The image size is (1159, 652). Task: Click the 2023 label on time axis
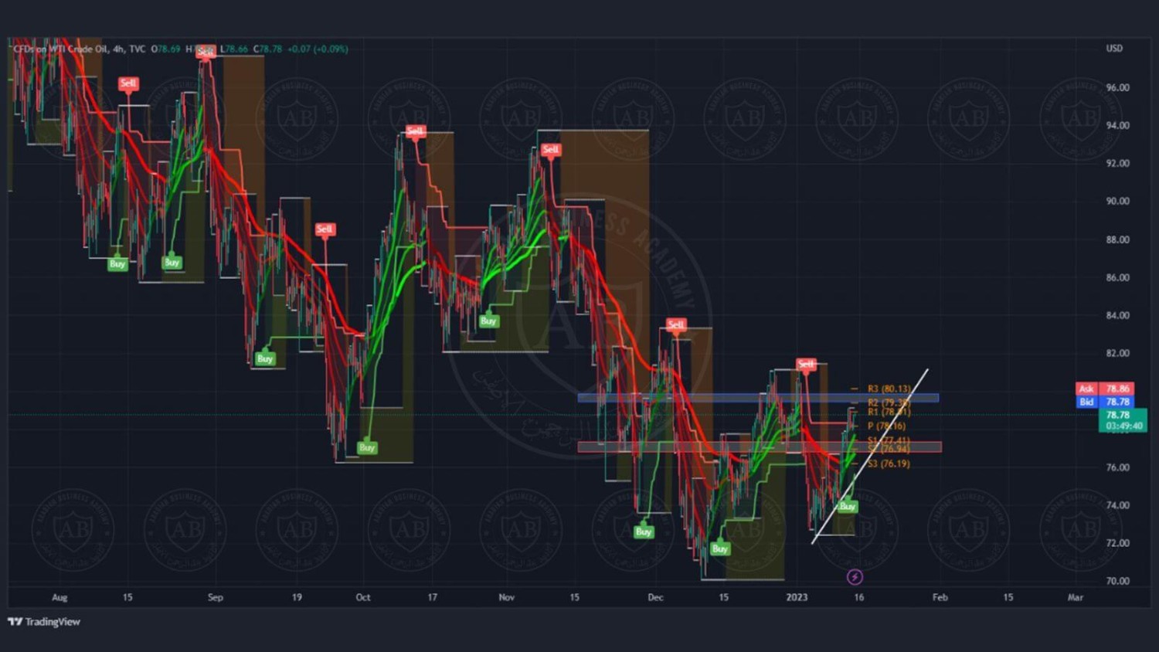coord(797,597)
